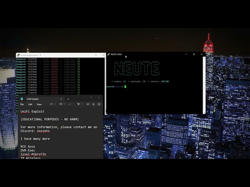Open the Edit menu in Notepad
250x187 pixels.
coord(30,104)
